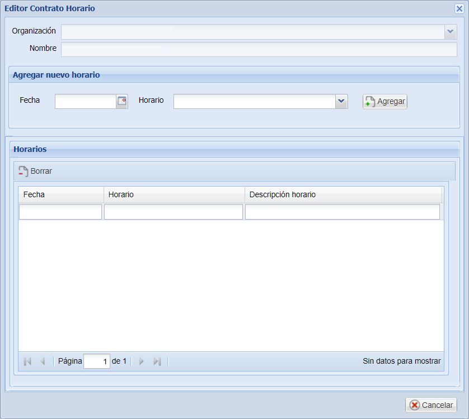Viewport: 469px width, 419px height.
Task: Sort by the Horario column header
Action: click(173, 194)
